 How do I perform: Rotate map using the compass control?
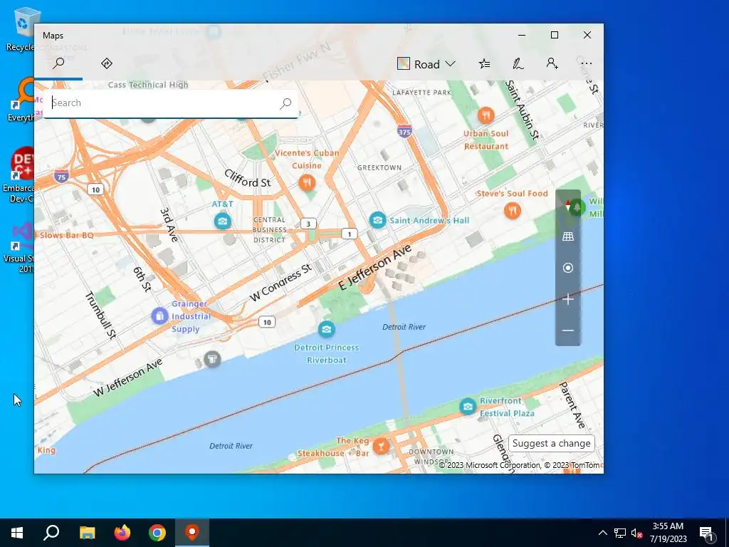(567, 205)
